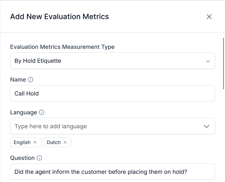Expand the Measurement Type chevron arrow
The width and height of the screenshot is (225, 182).
[x=208, y=61]
